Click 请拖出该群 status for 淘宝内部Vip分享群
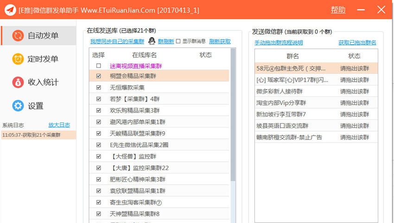The image size is (394, 223). [x=355, y=103]
